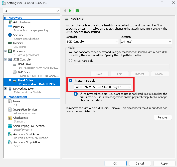Click the DVD Drive disc icon
Screen dimensions: 177x167
[15, 72]
